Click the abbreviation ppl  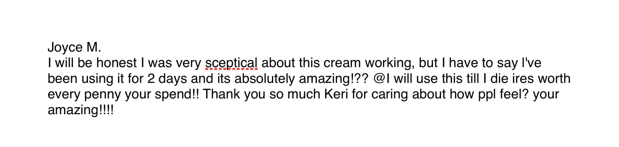(487, 95)
